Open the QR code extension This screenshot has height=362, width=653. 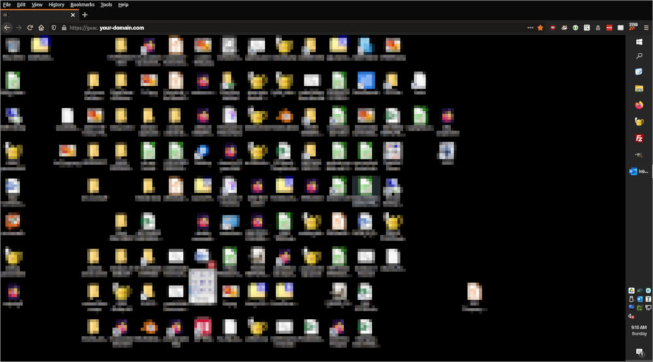(587, 28)
